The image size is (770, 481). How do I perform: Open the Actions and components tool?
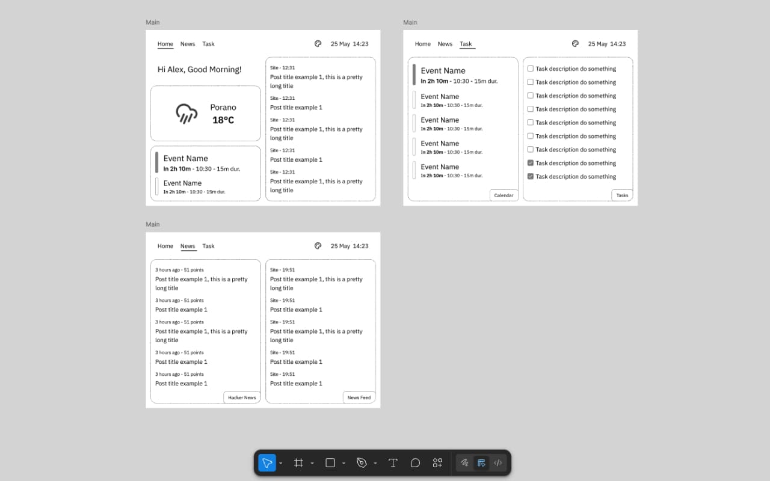437,463
